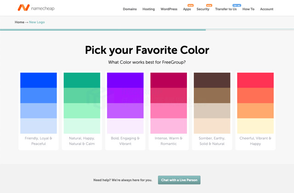The width and height of the screenshot is (294, 193).
Task: Go to the WordPress menu item
Action: tap(169, 9)
